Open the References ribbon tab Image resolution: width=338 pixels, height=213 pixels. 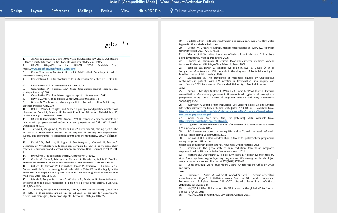60,11
